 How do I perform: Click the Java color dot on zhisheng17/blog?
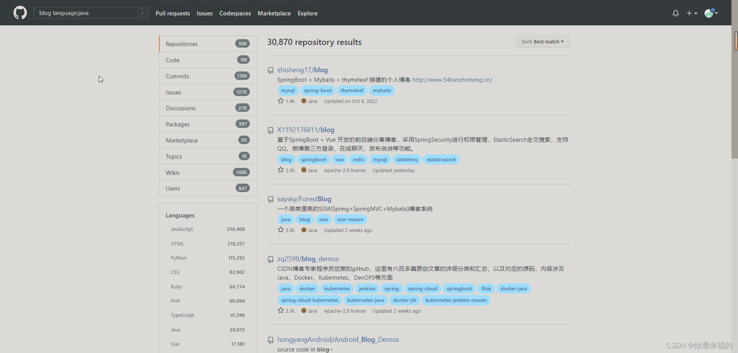[304, 101]
